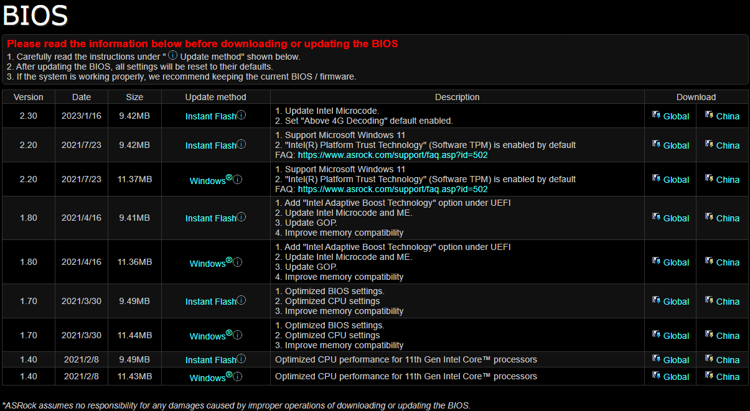Click the BIOS page heading
The image size is (750, 411).
[35, 15]
